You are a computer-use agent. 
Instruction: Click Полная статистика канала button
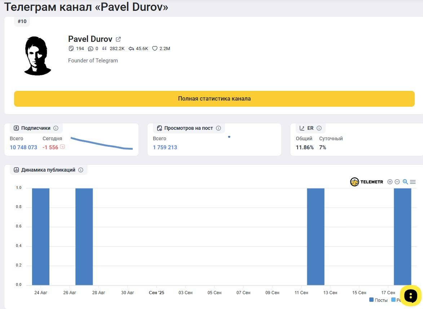click(x=214, y=99)
